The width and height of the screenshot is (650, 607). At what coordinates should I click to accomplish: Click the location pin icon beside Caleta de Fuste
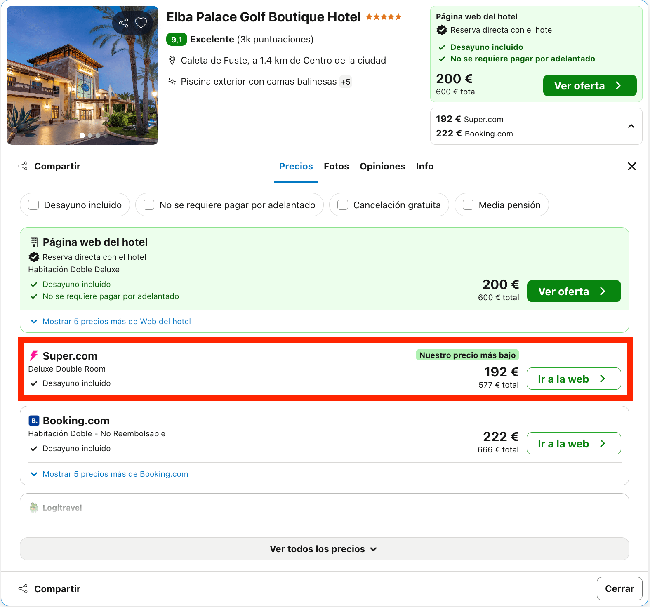(x=172, y=61)
